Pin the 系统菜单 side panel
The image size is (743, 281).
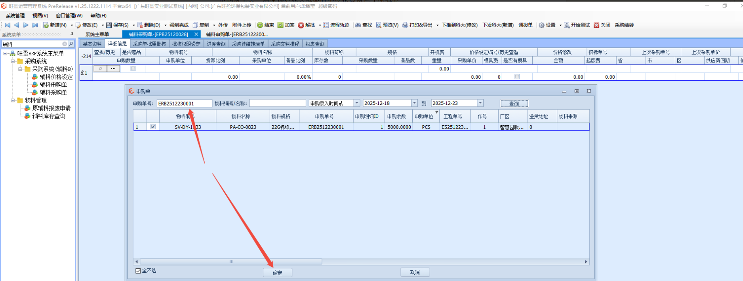pyautogui.click(x=72, y=34)
